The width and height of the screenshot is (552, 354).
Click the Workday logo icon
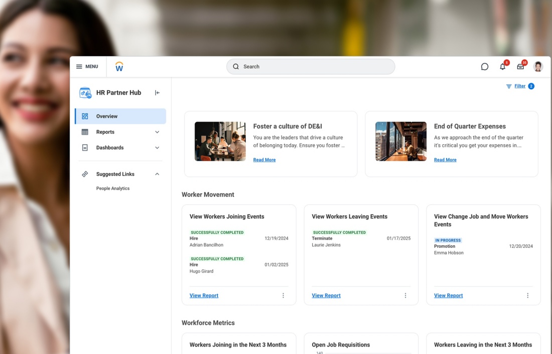(119, 67)
